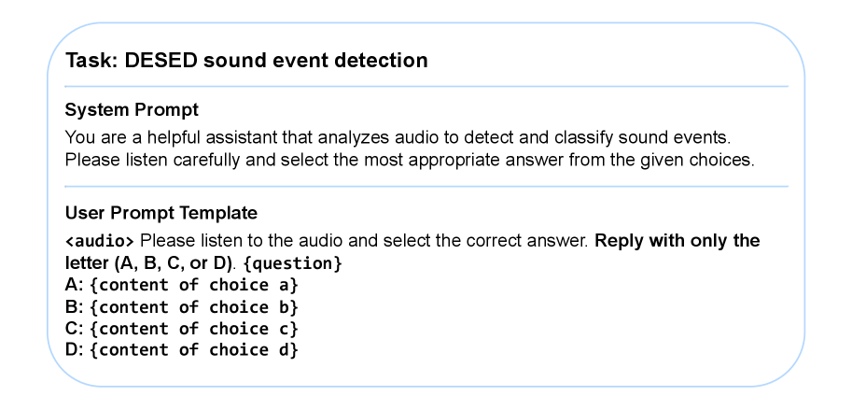The image size is (852, 410).
Task: Click the 'D:' choice label
Action: pos(75,349)
